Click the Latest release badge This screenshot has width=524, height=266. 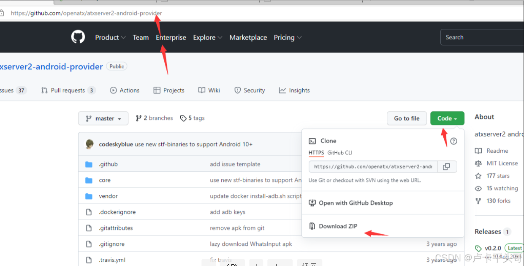[x=515, y=248]
